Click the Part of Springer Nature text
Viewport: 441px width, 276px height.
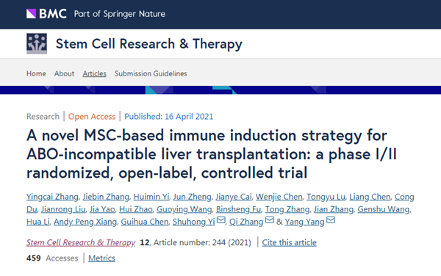(x=120, y=14)
